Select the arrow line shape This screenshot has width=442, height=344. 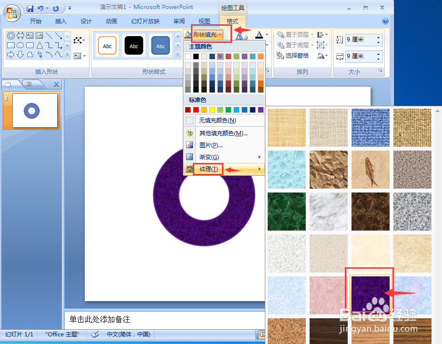[x=59, y=36]
